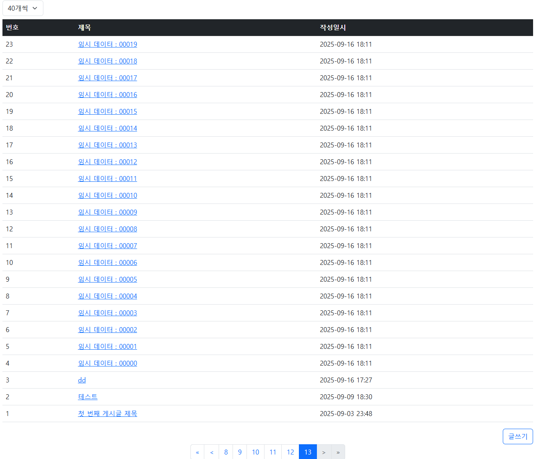Go to previous page with < icon
The height and width of the screenshot is (459, 538).
pos(212,452)
